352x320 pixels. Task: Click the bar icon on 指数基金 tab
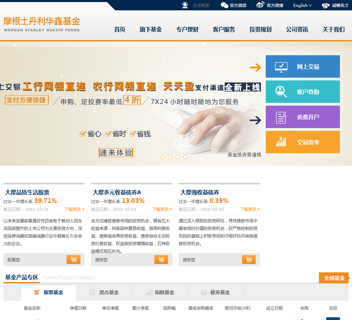pyautogui.click(x=149, y=292)
